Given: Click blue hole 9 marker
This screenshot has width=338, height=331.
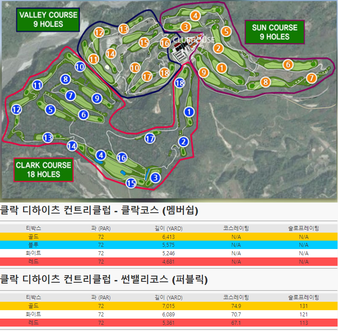Looking at the screenshot, I should [97, 98].
